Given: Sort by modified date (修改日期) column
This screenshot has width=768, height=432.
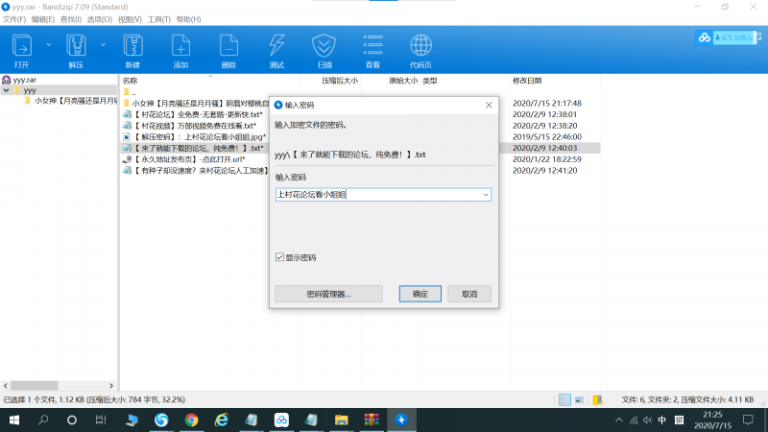Looking at the screenshot, I should 527,81.
